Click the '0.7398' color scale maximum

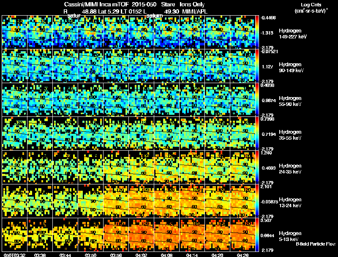[267, 119]
